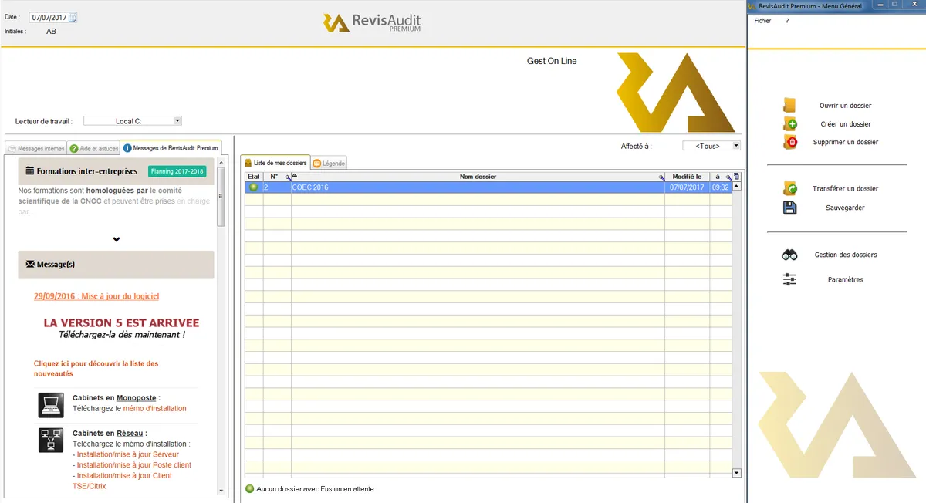926x503 pixels.
Task: Click the dossier list scroll-down arrow
Action: [736, 473]
